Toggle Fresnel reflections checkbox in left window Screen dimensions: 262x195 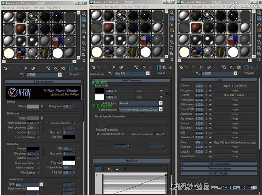point(74,123)
